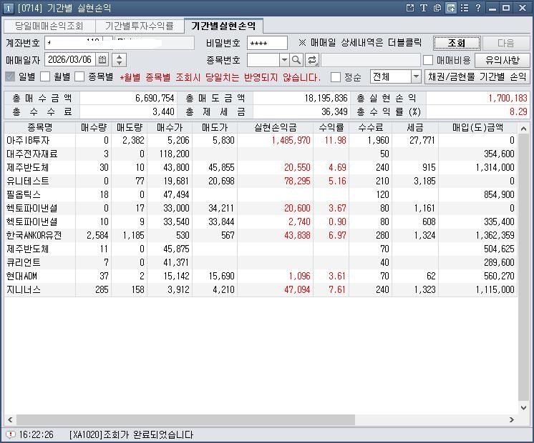534x443 pixels.
Task: Select the 아주IB투자 row
Action: pyautogui.click(x=261, y=140)
